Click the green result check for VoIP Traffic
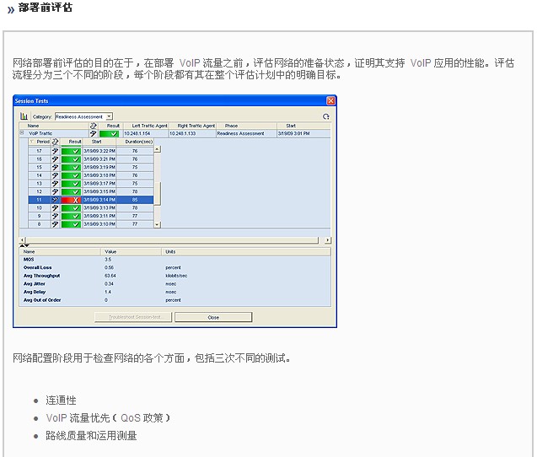Image resolution: width=537 pixels, height=457 pixels. 109,133
